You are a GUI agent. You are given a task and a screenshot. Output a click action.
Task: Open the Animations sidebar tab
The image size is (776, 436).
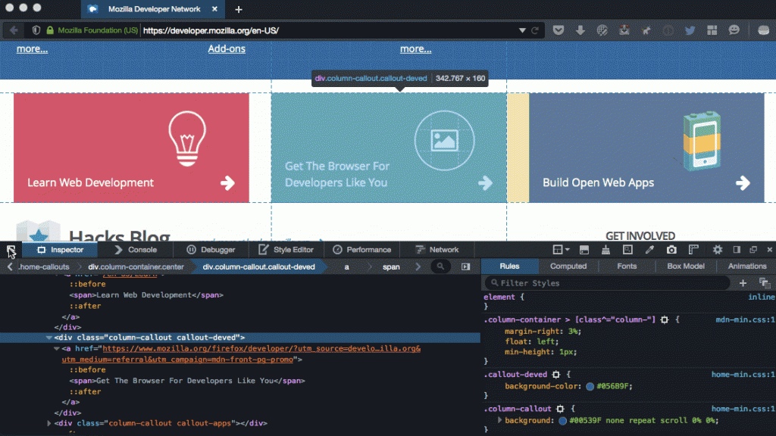(746, 266)
